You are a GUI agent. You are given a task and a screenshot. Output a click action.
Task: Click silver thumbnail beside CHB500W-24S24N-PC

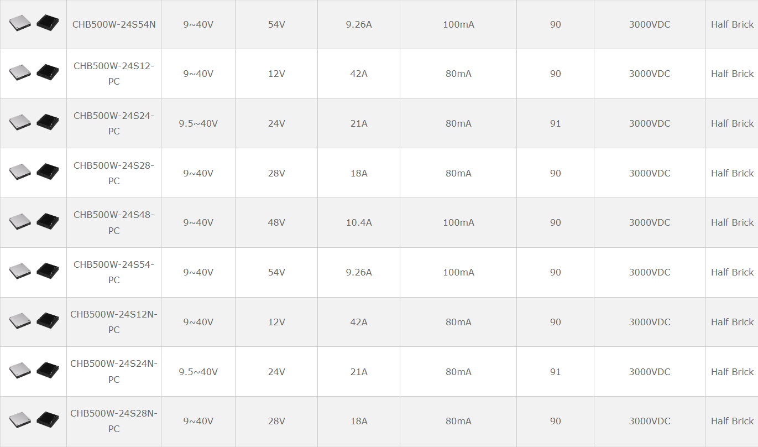pyautogui.click(x=20, y=371)
